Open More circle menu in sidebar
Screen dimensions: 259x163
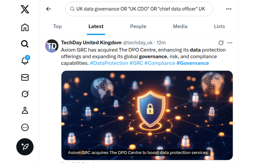[25, 127]
